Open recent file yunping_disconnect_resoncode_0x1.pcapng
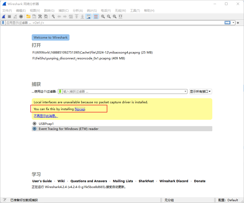The width and height of the screenshot is (244, 203). 79,58
